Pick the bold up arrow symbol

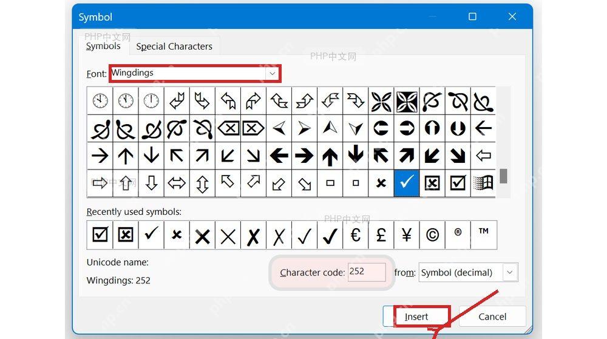click(x=330, y=156)
